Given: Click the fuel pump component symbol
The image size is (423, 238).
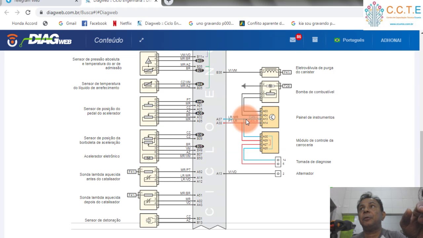Looking at the screenshot, I should [x=270, y=92].
